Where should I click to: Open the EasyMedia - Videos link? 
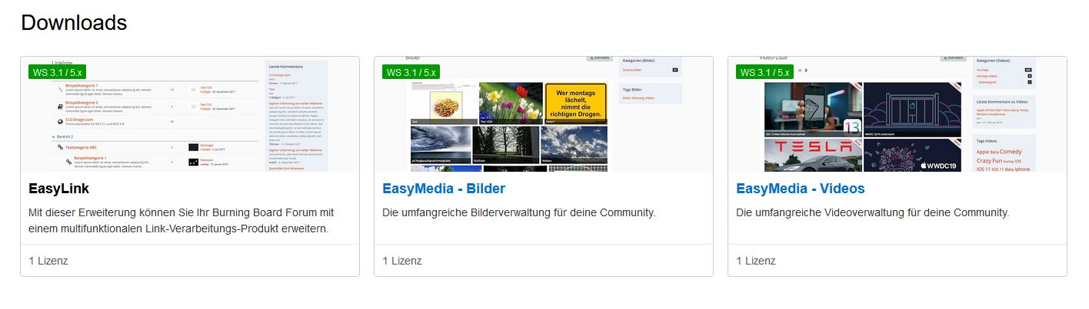coord(800,189)
